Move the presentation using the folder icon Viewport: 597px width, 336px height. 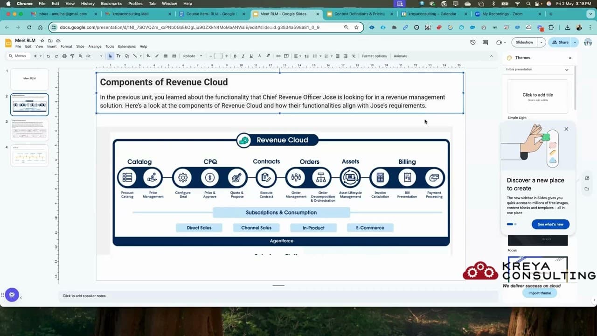[x=50, y=41]
